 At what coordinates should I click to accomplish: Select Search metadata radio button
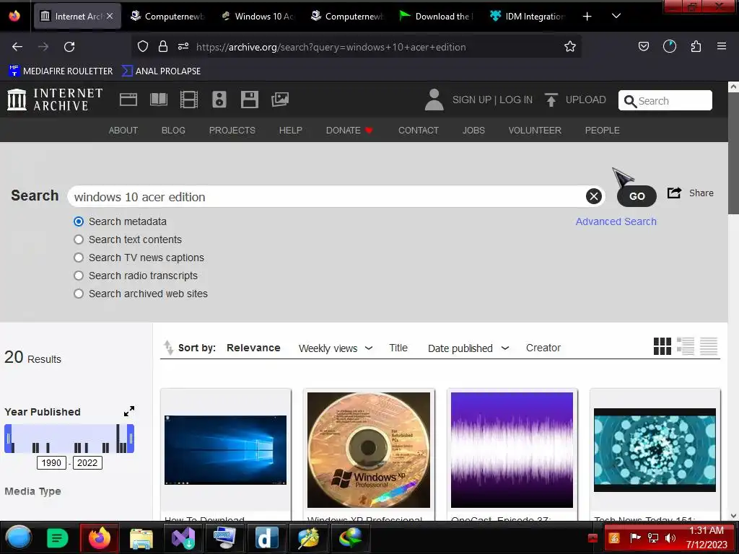pos(79,221)
